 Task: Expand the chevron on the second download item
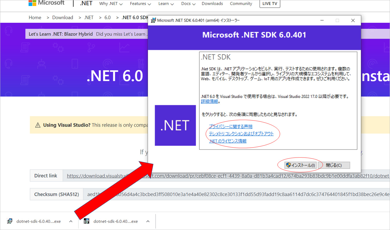(148, 221)
